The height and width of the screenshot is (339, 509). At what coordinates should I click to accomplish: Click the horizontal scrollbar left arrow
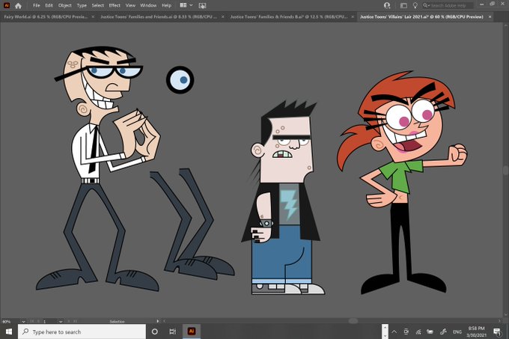pos(164,321)
